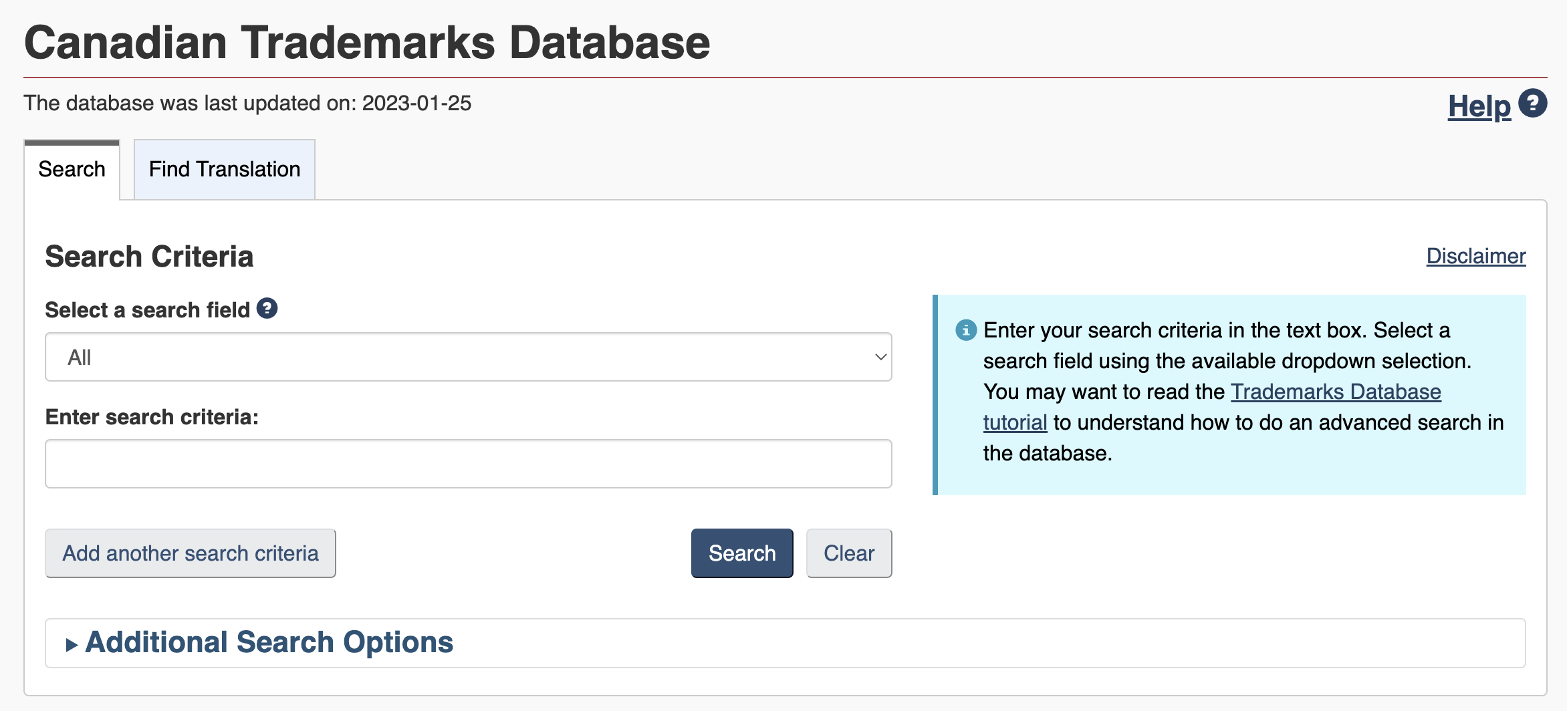Viewport: 1567px width, 711px height.
Task: Open the search field dropdown set to All
Action: point(469,357)
